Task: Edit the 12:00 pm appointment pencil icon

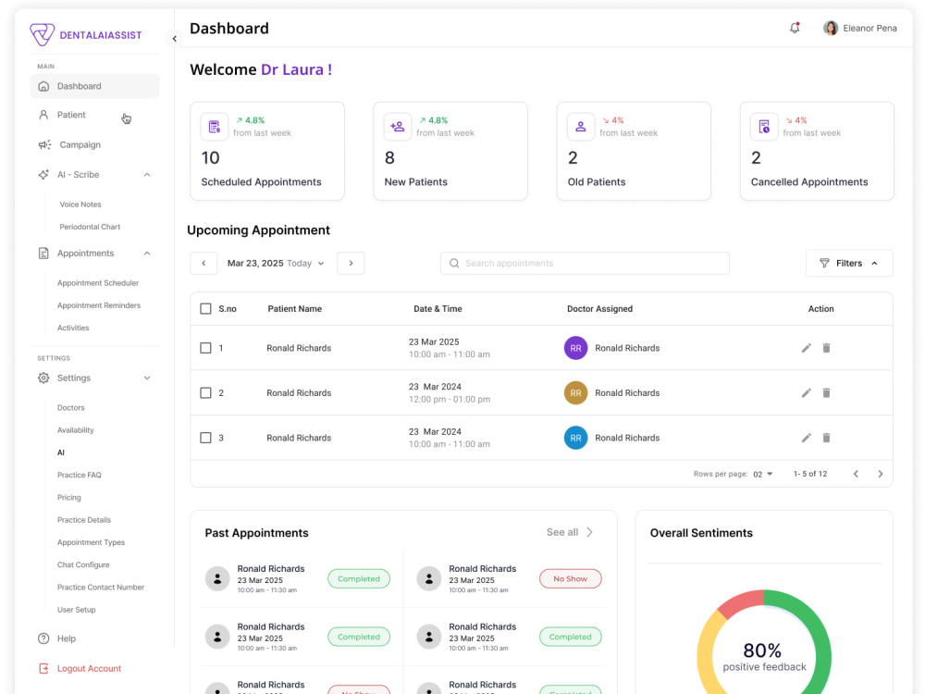Action: (807, 393)
